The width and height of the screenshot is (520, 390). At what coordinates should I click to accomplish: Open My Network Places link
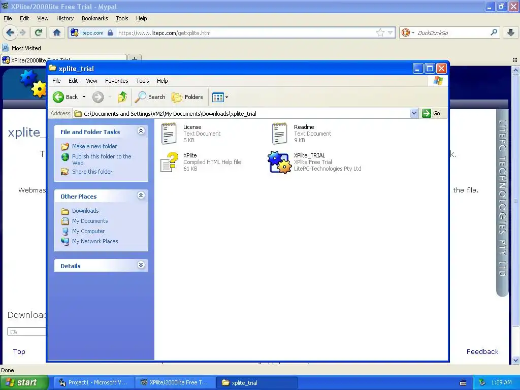pyautogui.click(x=95, y=241)
